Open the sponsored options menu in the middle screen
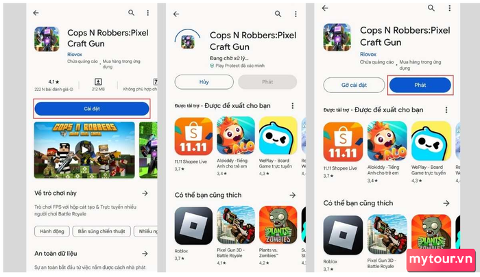The image size is (480, 277). [293, 105]
